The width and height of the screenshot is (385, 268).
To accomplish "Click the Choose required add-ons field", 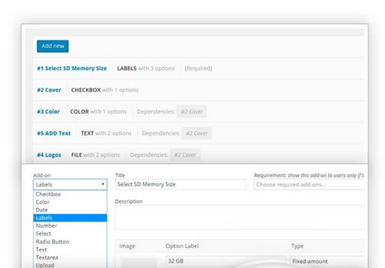I will pyautogui.click(x=309, y=185).
